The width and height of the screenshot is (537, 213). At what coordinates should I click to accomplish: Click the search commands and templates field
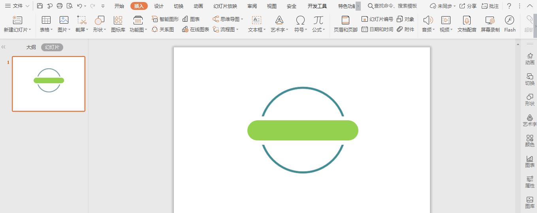point(392,6)
